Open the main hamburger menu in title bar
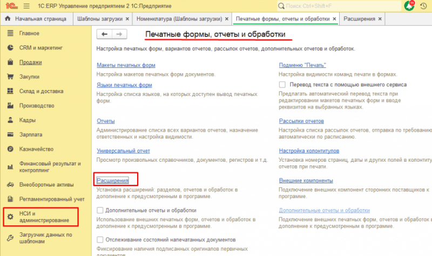 tap(26, 5)
